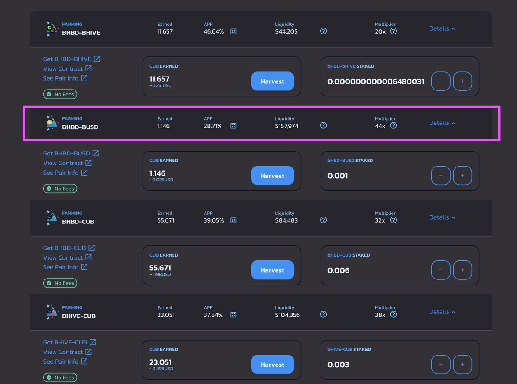The image size is (517, 384).
Task: Open APR calculator for BHBD-BHIVE farm
Action: click(x=234, y=31)
